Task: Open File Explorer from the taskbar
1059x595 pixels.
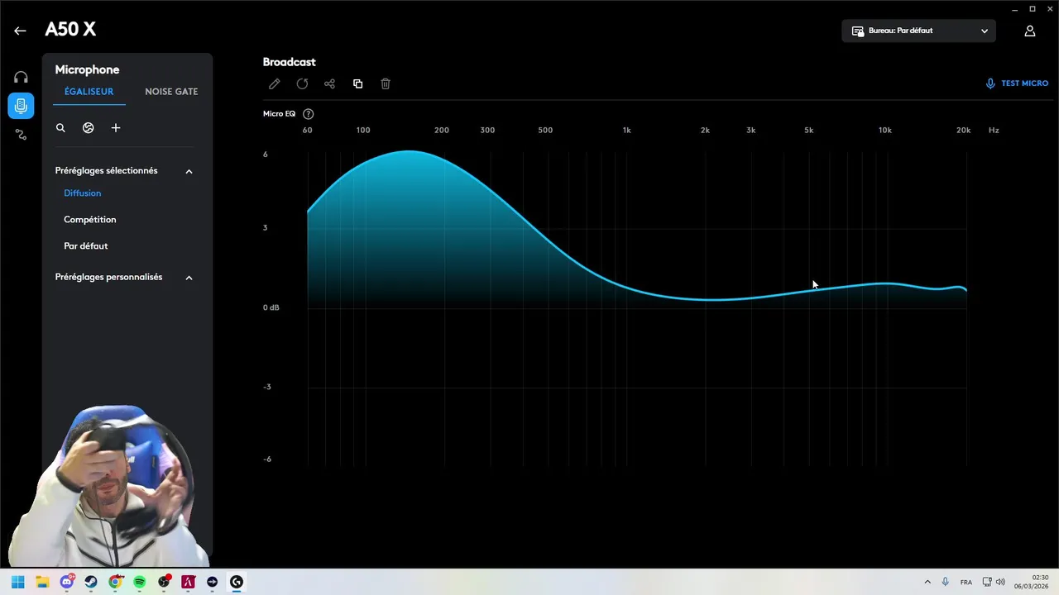Action: pos(42,582)
